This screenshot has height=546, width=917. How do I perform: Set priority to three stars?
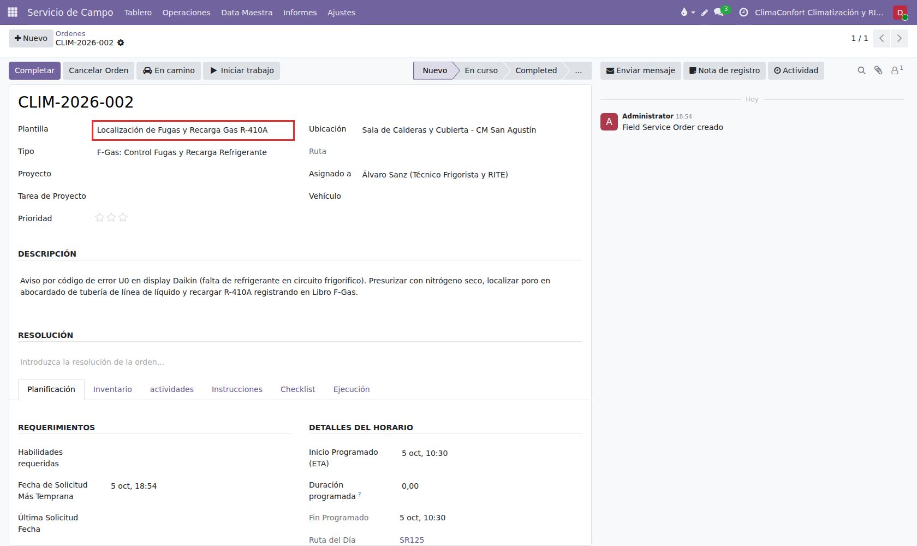(x=123, y=217)
